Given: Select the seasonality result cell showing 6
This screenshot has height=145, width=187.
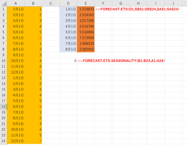Looking at the screenshot, I should click(x=68, y=61).
